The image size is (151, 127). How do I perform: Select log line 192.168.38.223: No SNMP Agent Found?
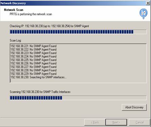click(34, 53)
